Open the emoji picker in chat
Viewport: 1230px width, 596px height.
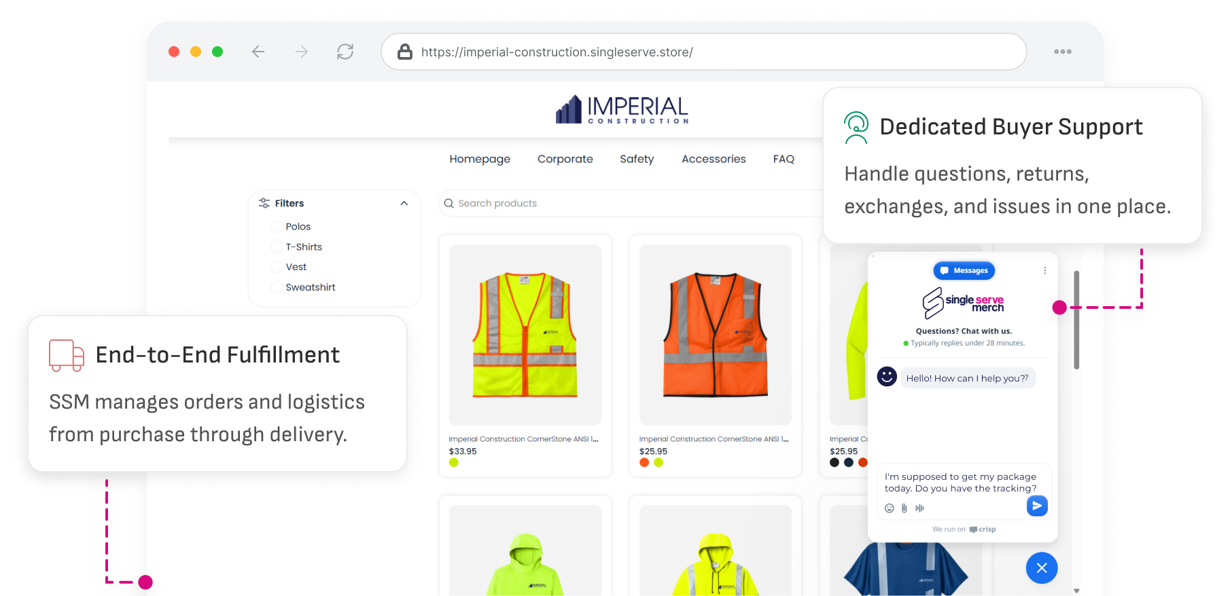(x=890, y=508)
